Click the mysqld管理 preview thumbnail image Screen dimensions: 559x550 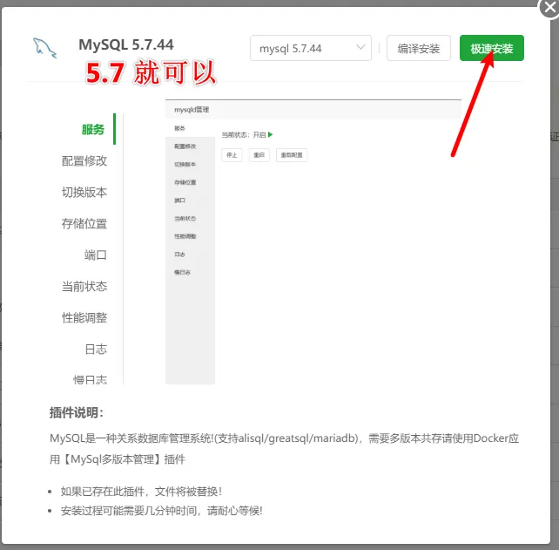coord(313,242)
